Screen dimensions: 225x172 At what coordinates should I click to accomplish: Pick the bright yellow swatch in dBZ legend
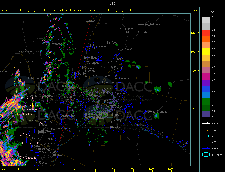coord(206,52)
